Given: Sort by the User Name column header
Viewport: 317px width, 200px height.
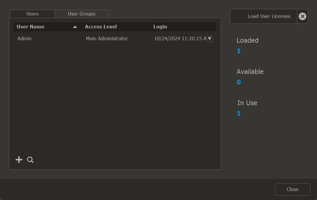Looking at the screenshot, I should (31, 27).
